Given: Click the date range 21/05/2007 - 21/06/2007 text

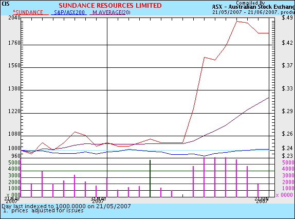Looking at the screenshot, I should point(246,12).
